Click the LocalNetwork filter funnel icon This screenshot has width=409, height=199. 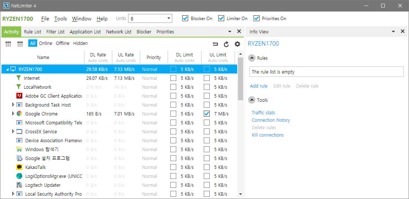pyautogui.click(x=19, y=87)
